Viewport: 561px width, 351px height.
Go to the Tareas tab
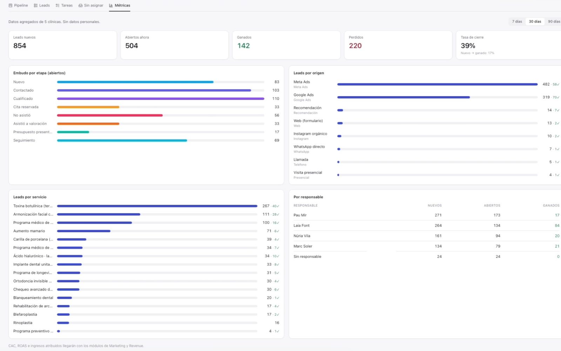[64, 6]
